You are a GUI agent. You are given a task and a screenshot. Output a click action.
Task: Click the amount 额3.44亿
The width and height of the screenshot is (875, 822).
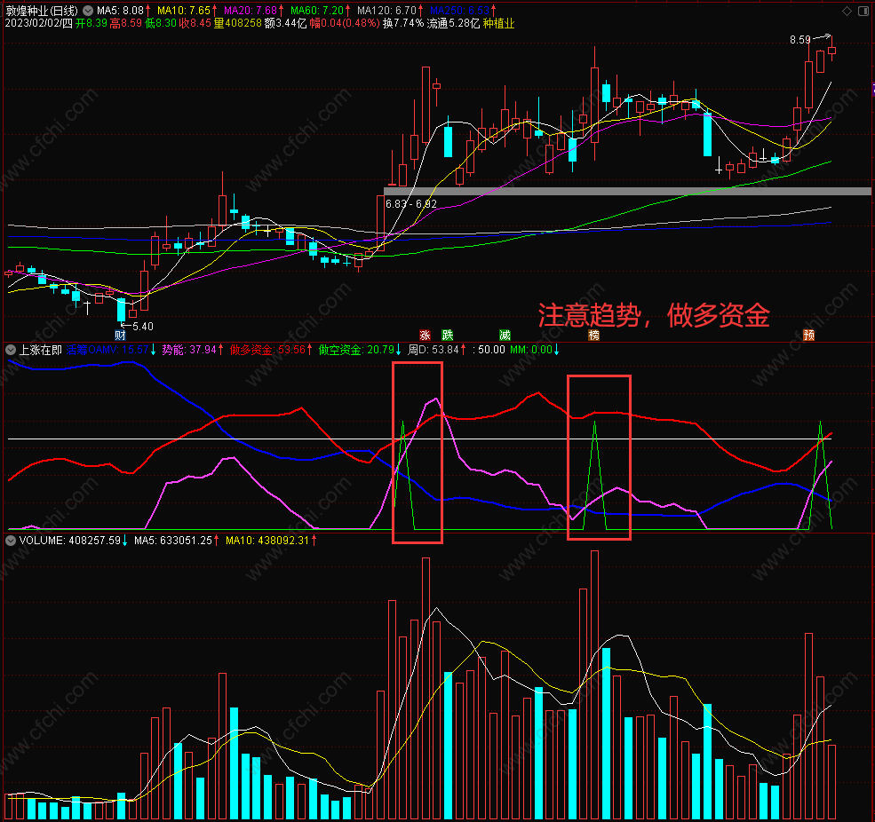point(286,23)
